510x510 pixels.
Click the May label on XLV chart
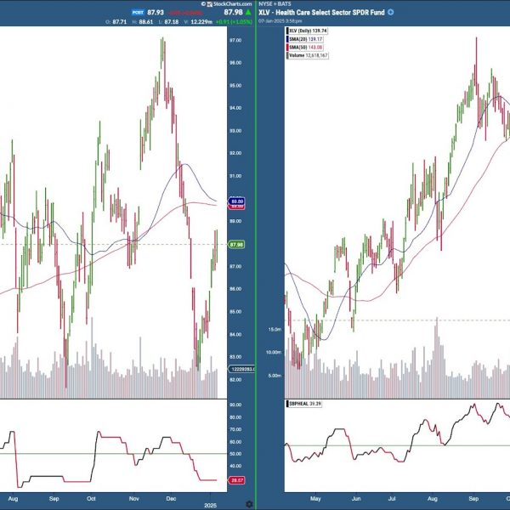coord(315,499)
